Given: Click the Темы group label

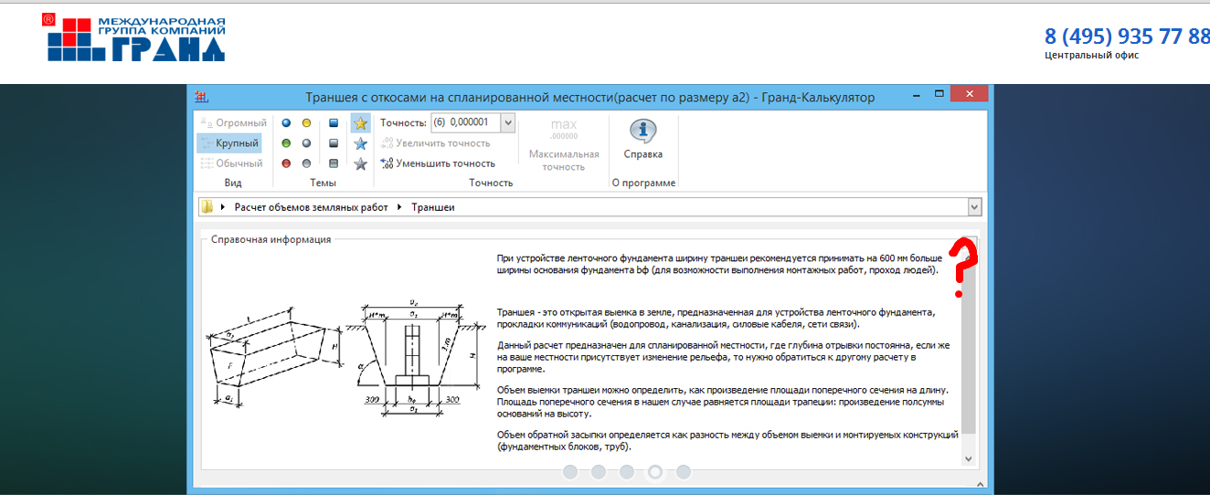Looking at the screenshot, I should (x=323, y=183).
